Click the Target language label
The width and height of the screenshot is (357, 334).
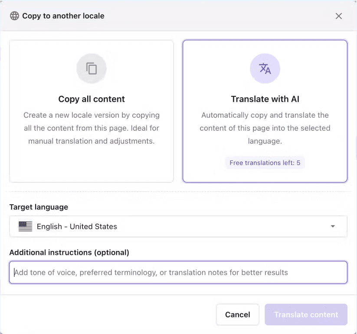pos(39,207)
